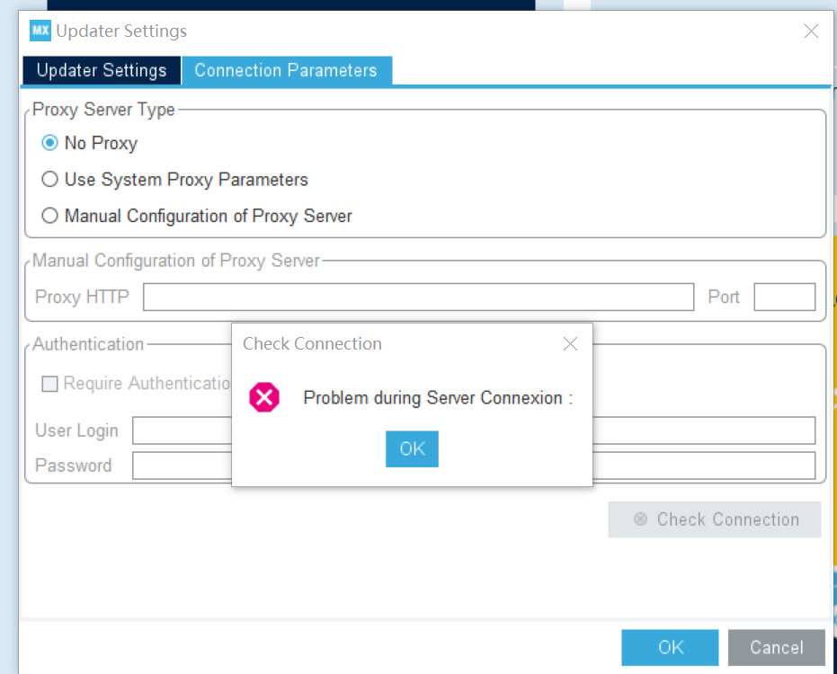Cancel the Updater Settings dialog
Image resolution: width=837 pixels, height=674 pixels.
pos(776,647)
